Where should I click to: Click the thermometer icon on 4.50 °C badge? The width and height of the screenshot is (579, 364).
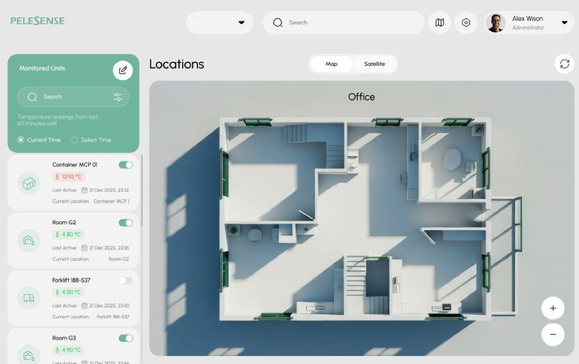click(57, 292)
